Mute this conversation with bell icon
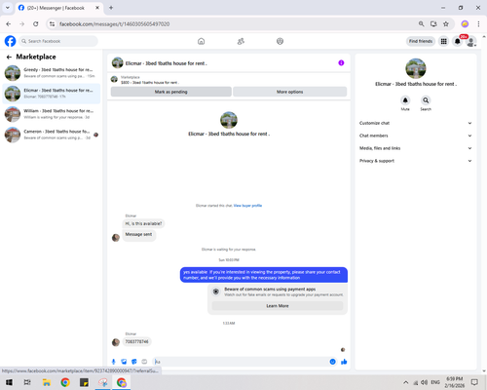Viewport: 487px width, 390px height. (x=405, y=100)
